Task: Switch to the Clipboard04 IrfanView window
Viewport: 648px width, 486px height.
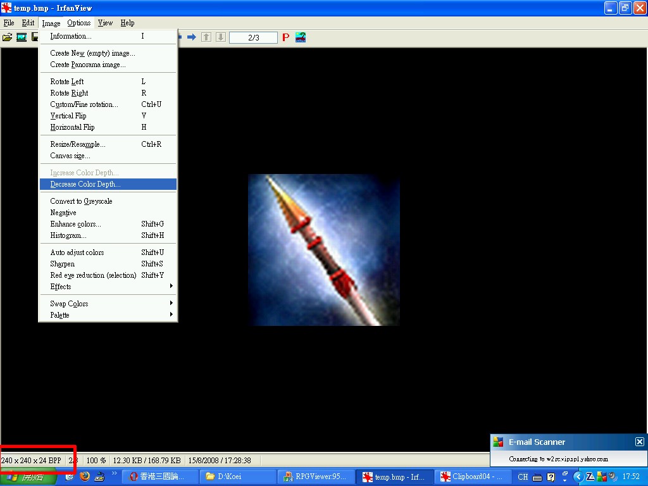Action: pos(472,477)
